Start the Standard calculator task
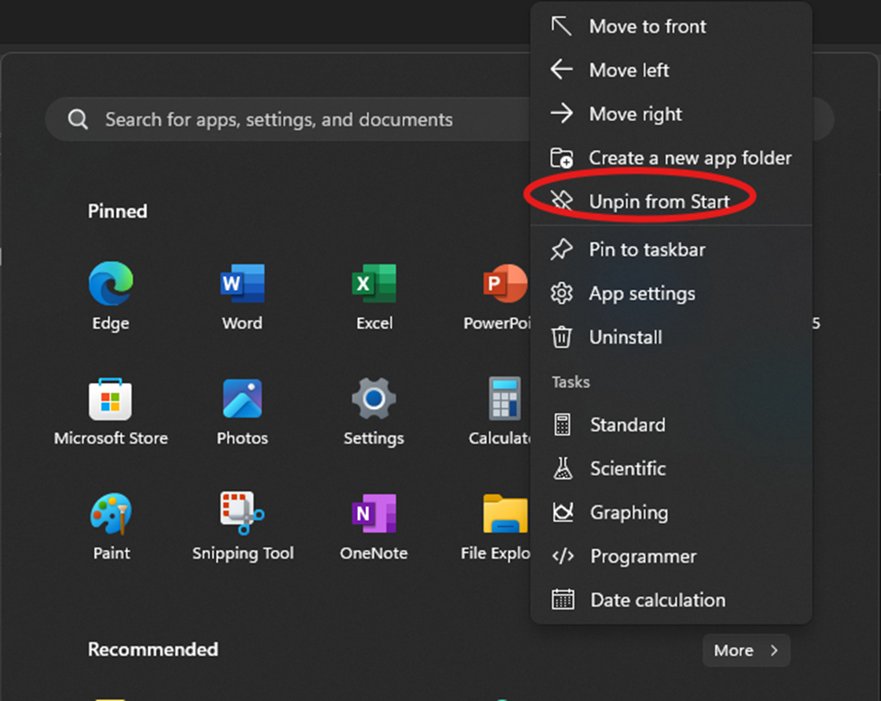Screen dimensions: 881x701 (x=671, y=425)
